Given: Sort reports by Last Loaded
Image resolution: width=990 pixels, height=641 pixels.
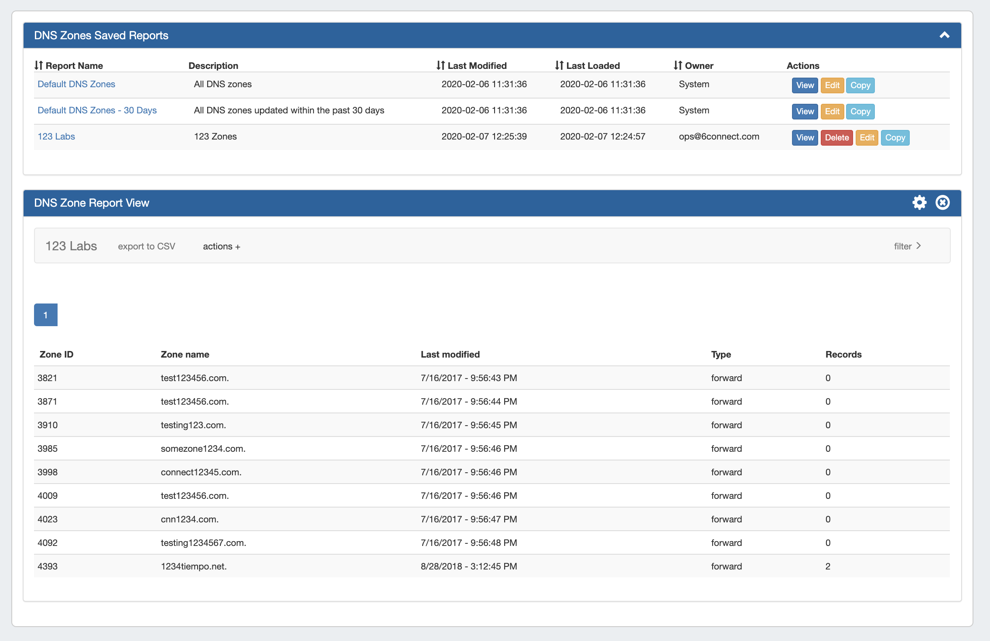Looking at the screenshot, I should click(587, 66).
